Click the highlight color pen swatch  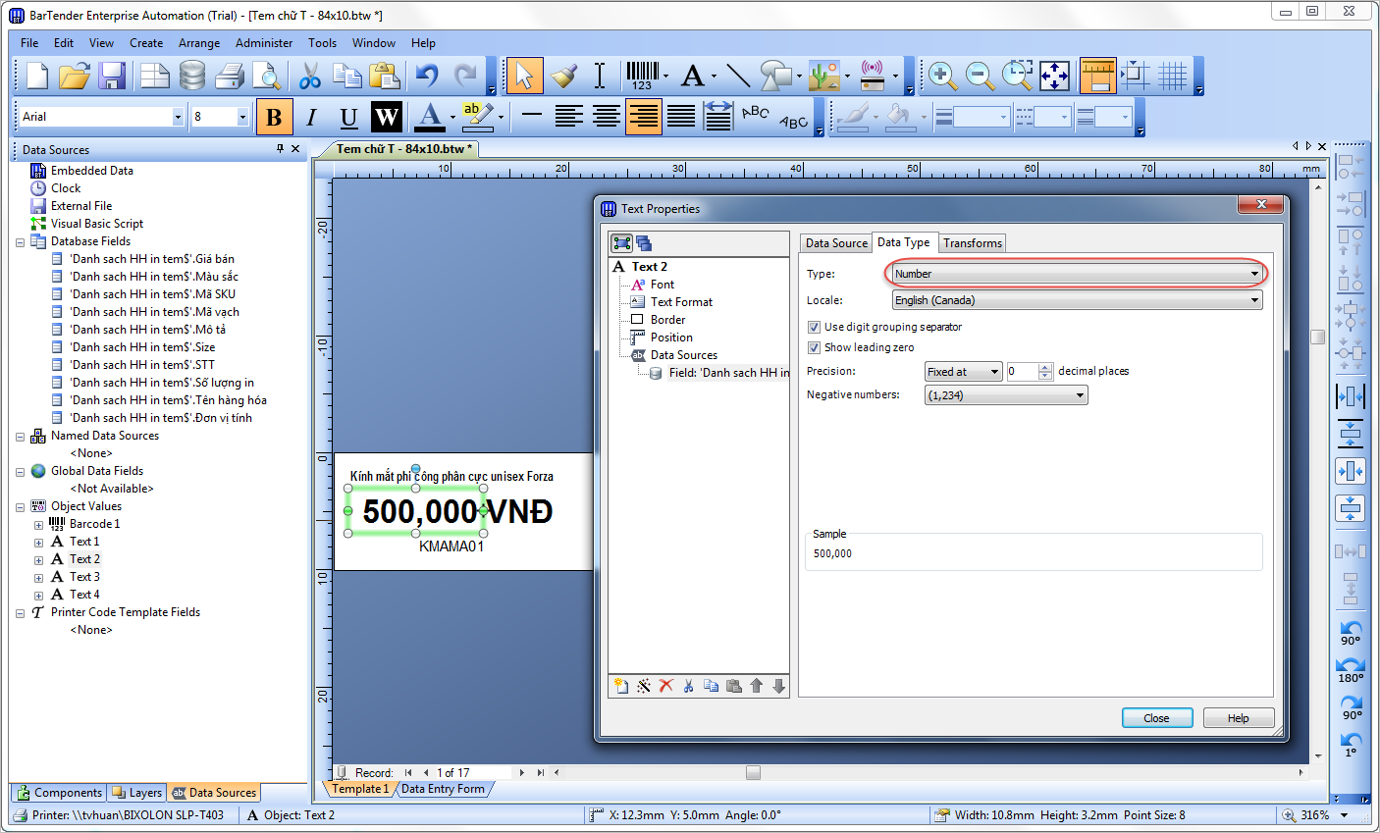click(x=477, y=117)
